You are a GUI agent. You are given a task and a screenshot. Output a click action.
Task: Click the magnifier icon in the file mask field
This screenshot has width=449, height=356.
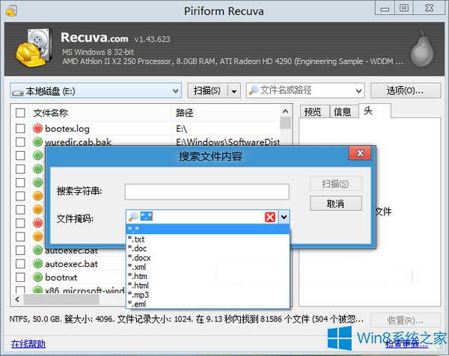pos(133,217)
